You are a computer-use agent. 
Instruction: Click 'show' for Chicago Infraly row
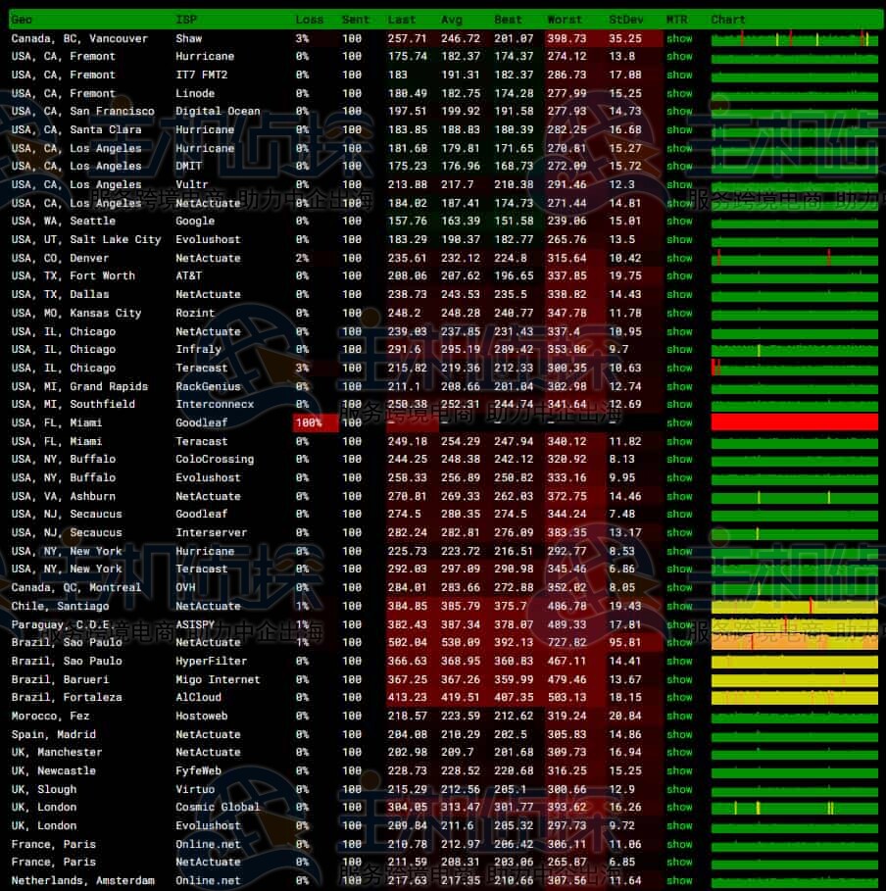pos(680,350)
